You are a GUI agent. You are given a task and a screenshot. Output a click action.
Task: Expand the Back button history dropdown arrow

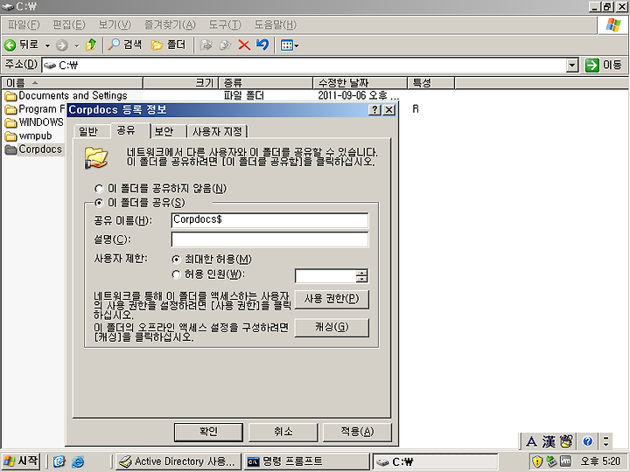[x=47, y=45]
